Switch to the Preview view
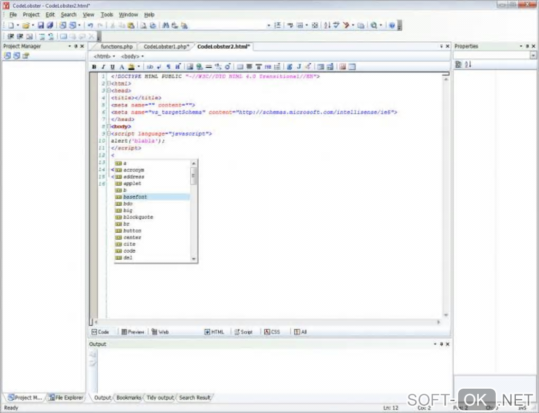Viewport: 539px width, 413px height. [x=133, y=332]
